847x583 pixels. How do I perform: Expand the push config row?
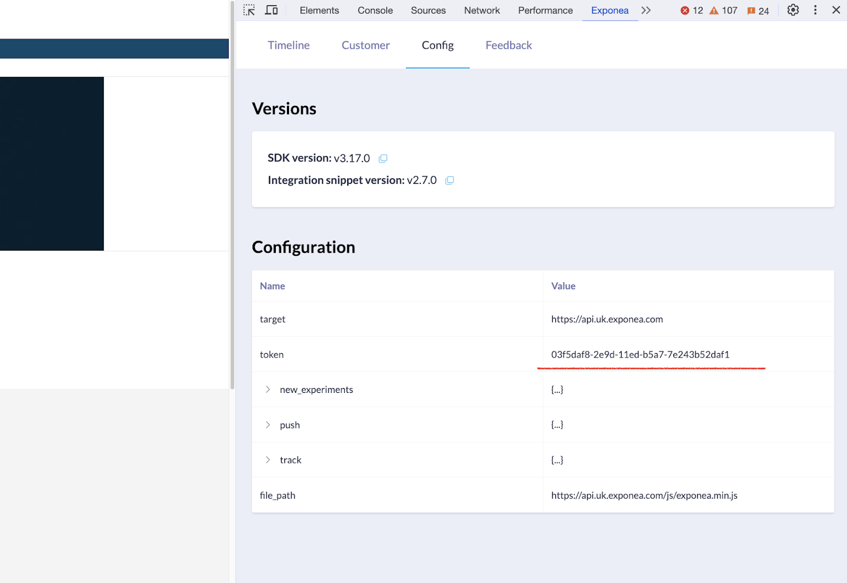pyautogui.click(x=268, y=425)
